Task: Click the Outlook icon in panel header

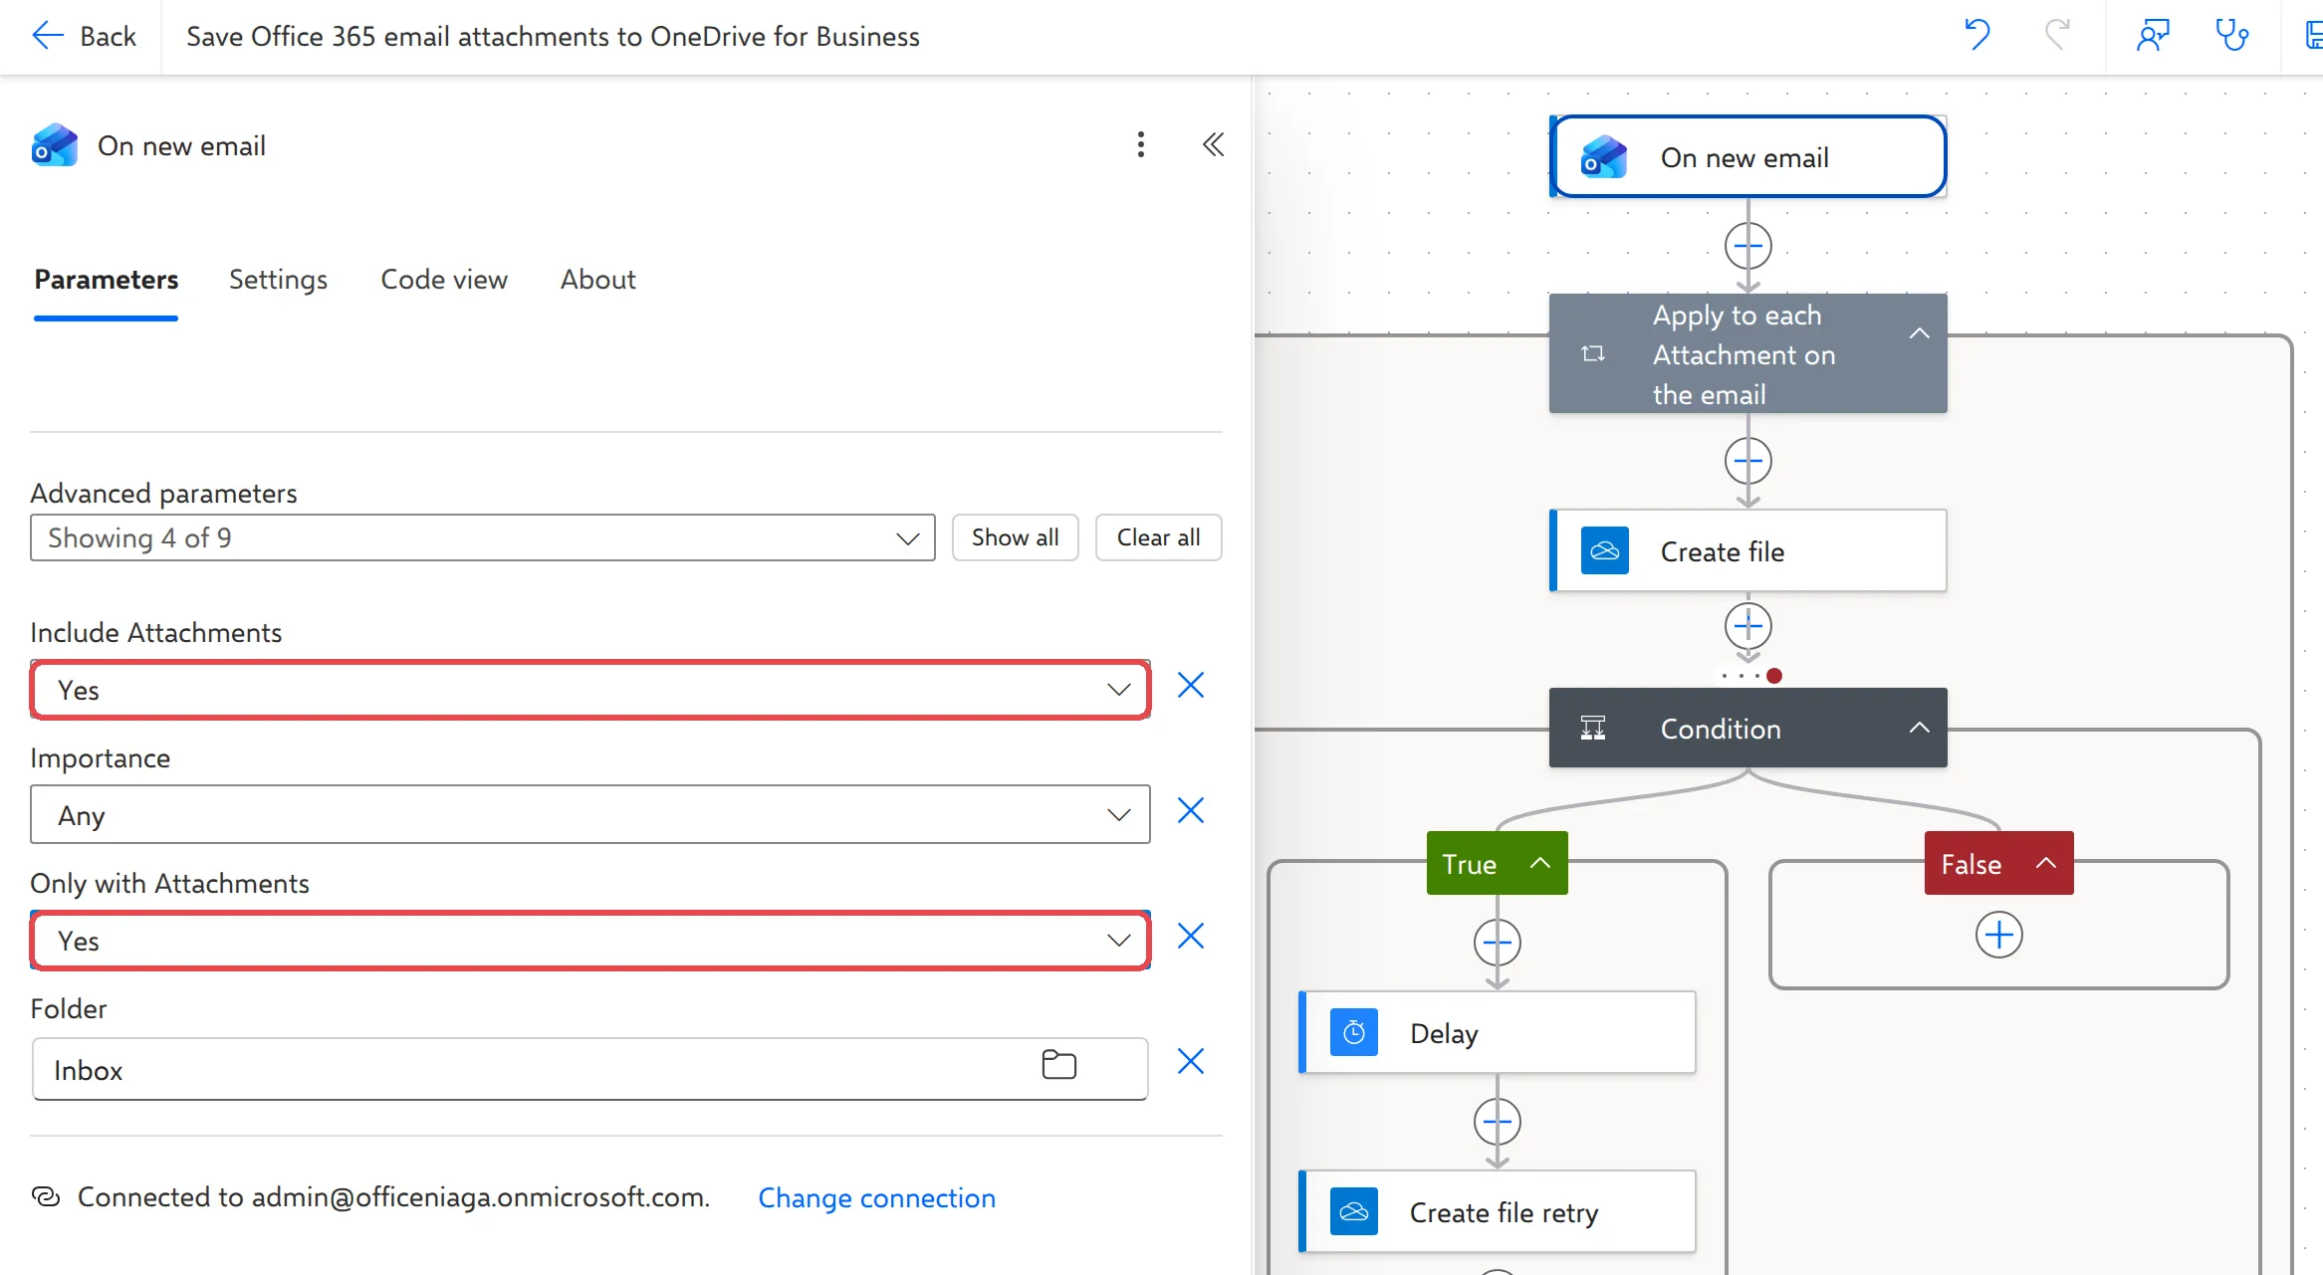Action: tap(55, 145)
